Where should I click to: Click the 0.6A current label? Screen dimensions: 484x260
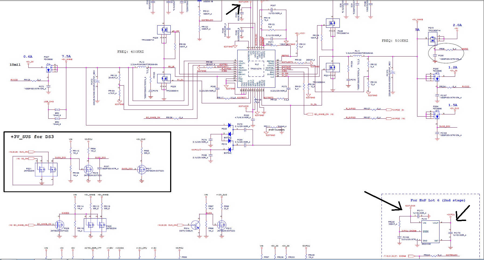click(28, 57)
